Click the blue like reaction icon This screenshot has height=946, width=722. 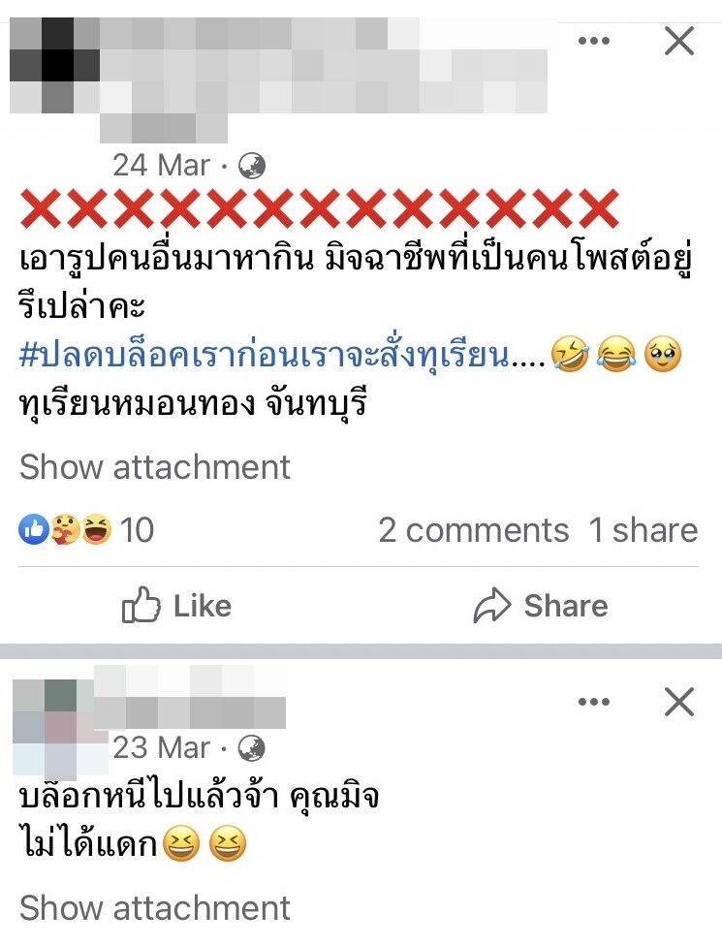[33, 530]
